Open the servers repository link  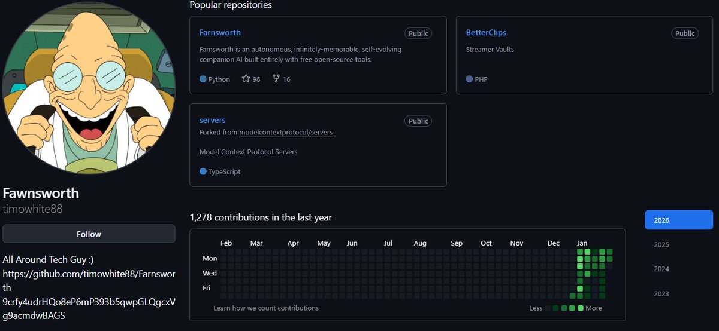point(213,120)
